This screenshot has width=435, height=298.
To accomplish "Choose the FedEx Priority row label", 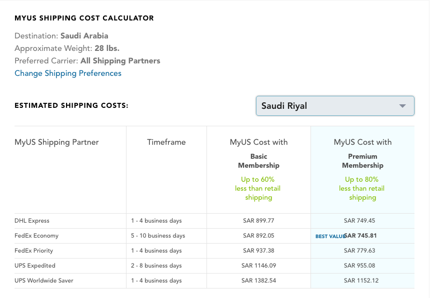I will tap(33, 251).
